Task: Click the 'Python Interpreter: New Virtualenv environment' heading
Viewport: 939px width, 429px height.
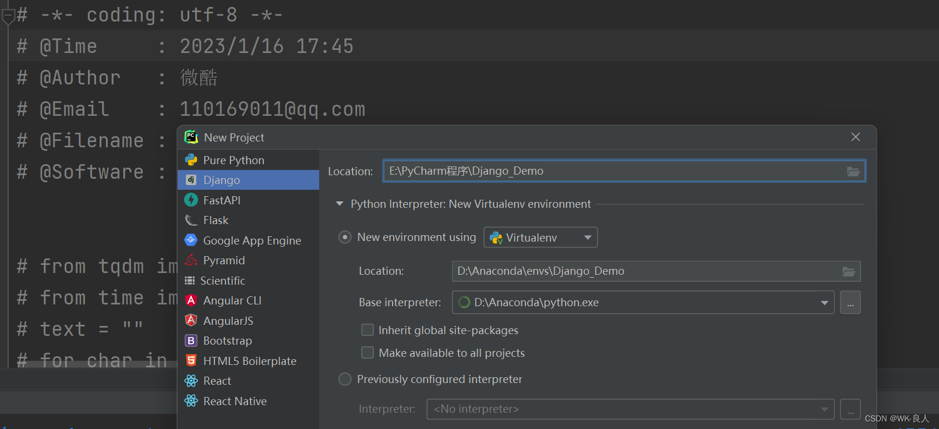Action: tap(471, 204)
